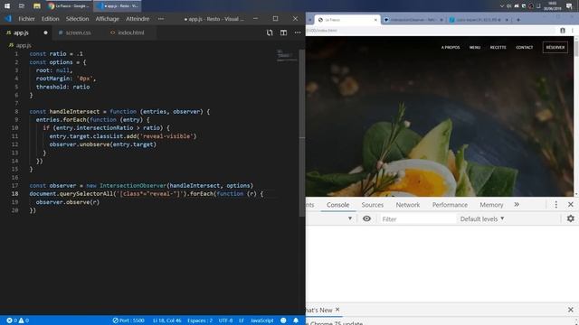Open the Sélection menu
Viewport: 579px width, 325px height.
(x=77, y=19)
